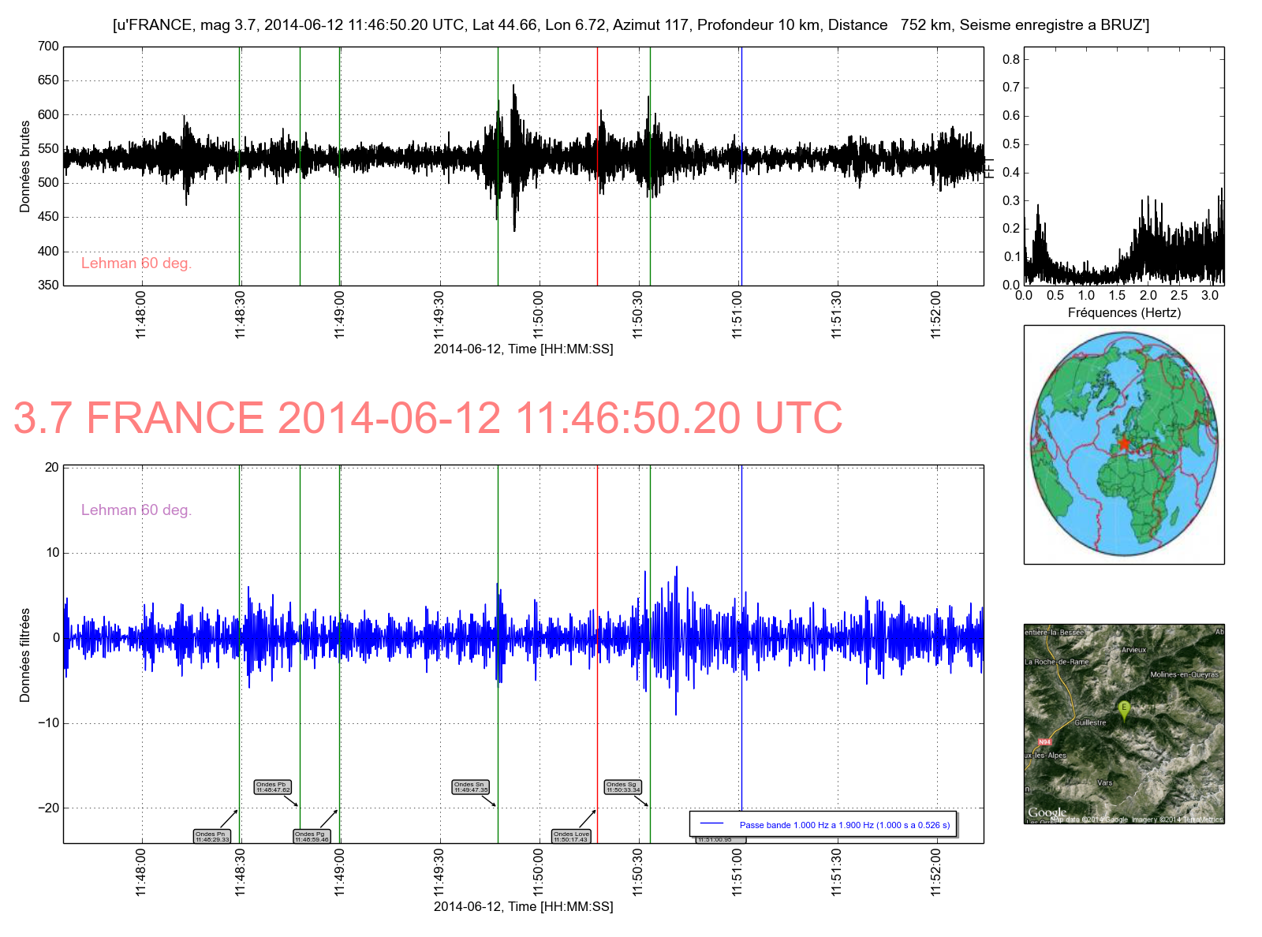Click the green E marker on satellite map
This screenshot has height=937, width=1262.
pyautogui.click(x=1124, y=708)
